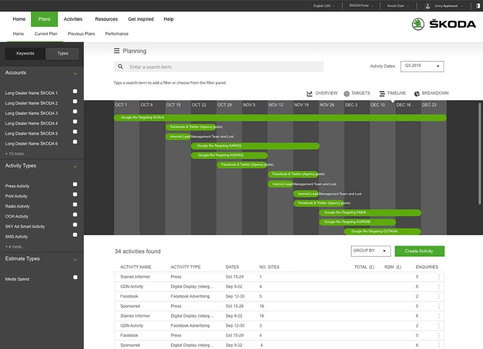Click Google Re-Targeting KODIAQ timeline bar
This screenshot has width=483, height=349.
tap(229, 155)
